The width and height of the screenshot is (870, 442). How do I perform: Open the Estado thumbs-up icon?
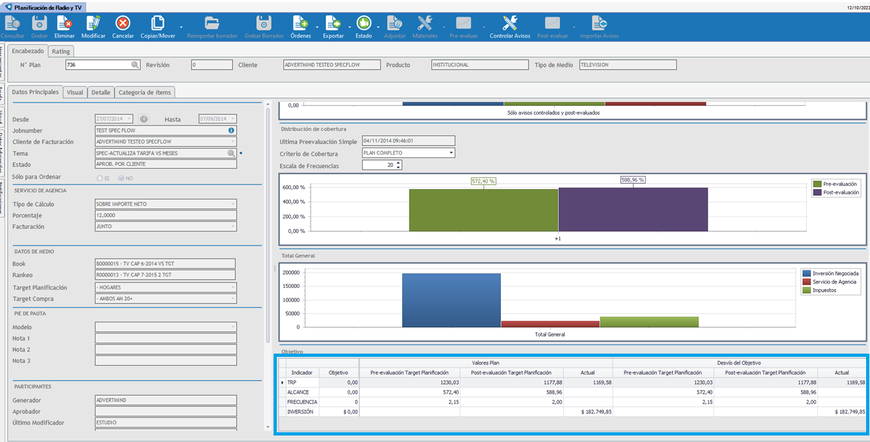click(x=363, y=23)
